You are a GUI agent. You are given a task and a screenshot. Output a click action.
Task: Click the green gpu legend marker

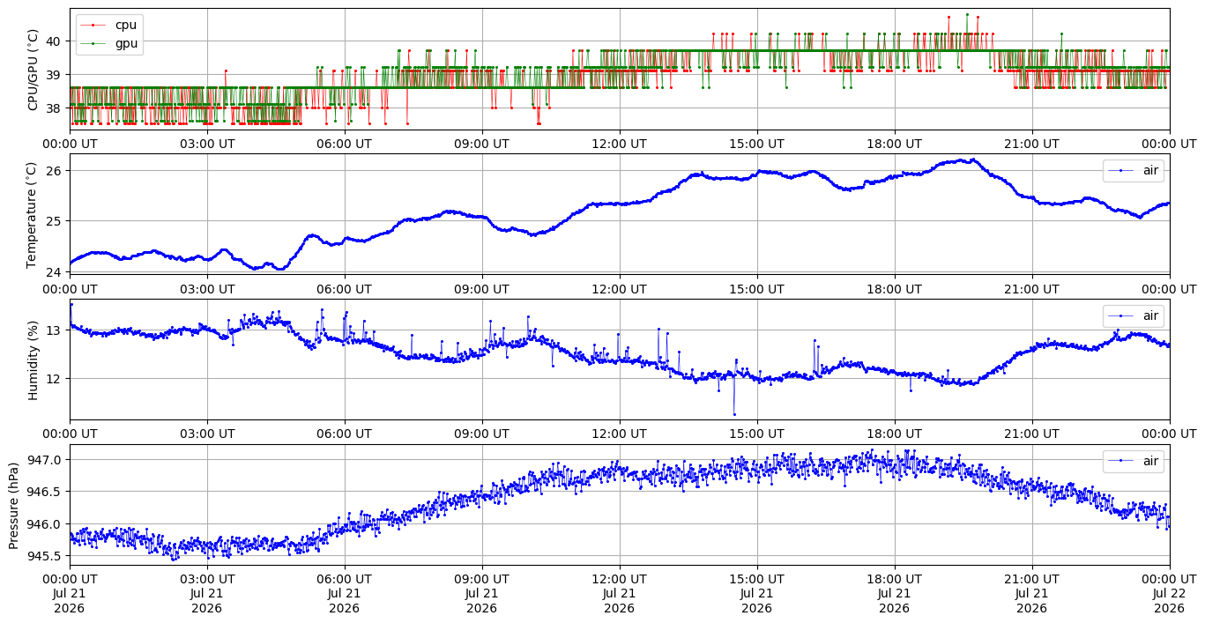click(x=94, y=42)
